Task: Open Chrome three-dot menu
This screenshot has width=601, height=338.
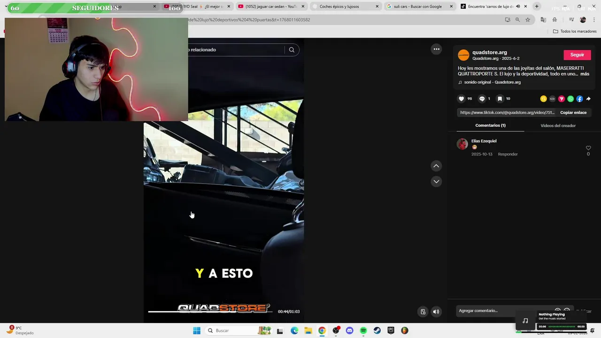Action: pyautogui.click(x=594, y=20)
